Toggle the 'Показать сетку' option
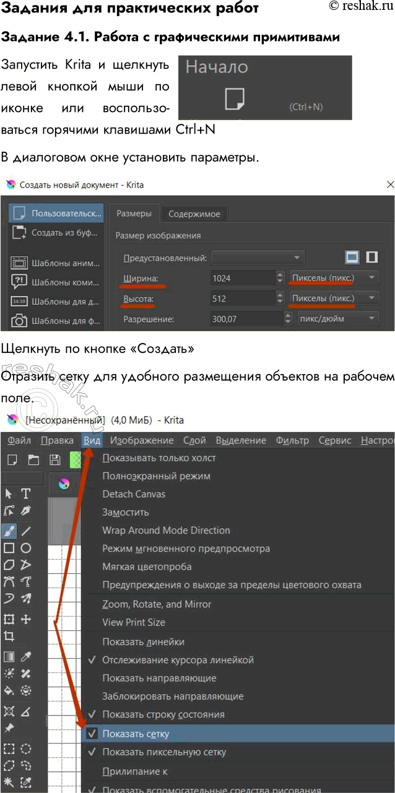Viewport: 395px width, 793px height. pos(136,734)
